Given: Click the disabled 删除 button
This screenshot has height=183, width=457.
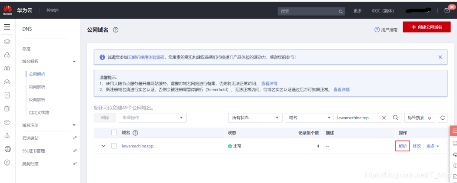Looking at the screenshot, I should tap(105, 118).
